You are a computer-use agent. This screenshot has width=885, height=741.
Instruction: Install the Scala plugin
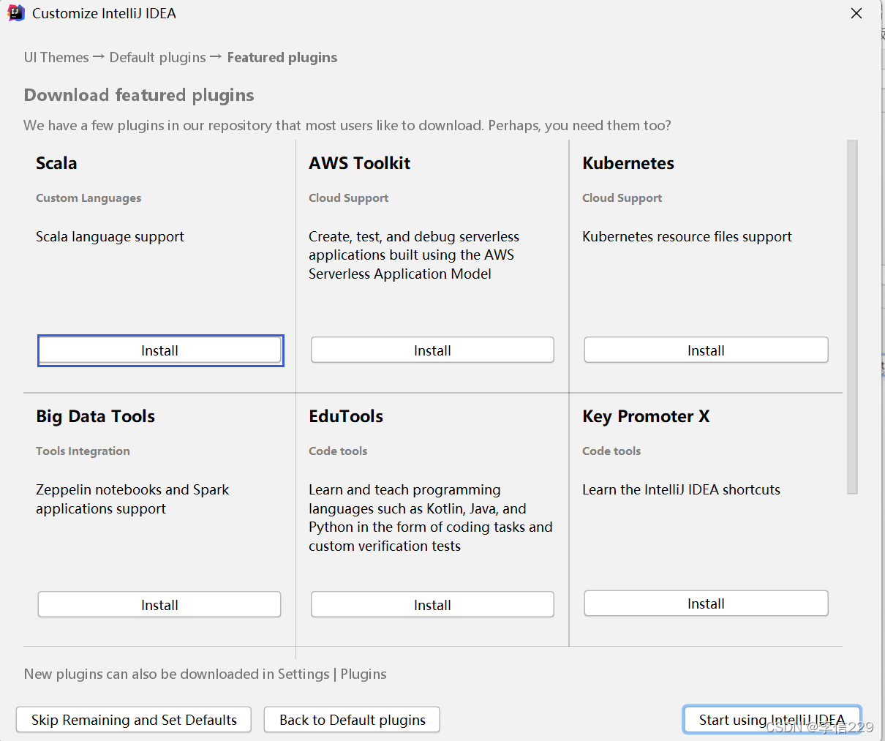[160, 350]
